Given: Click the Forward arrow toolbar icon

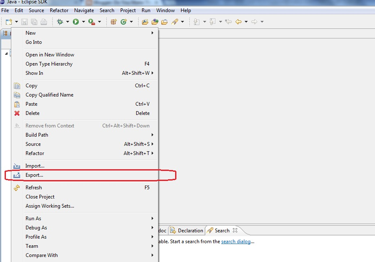Looking at the screenshot, I should click(254, 22).
